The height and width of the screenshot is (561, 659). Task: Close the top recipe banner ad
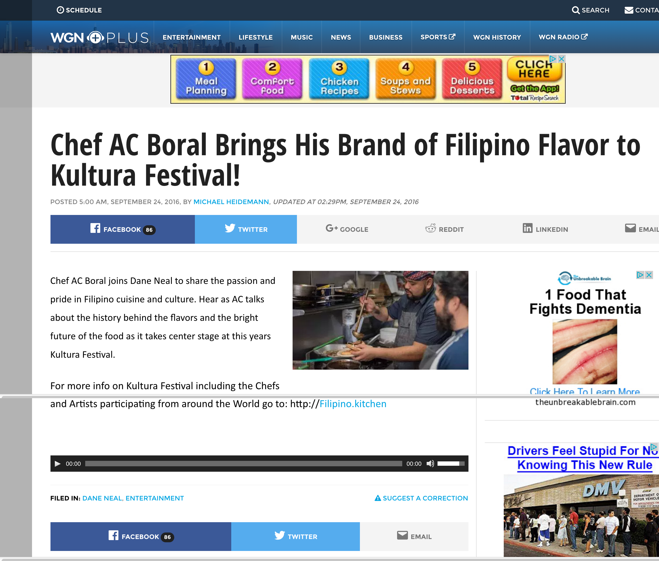[x=562, y=59]
